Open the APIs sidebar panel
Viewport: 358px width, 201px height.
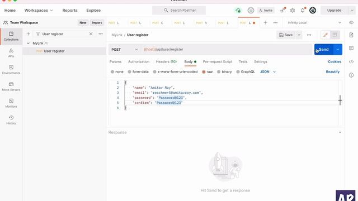[x=11, y=53]
